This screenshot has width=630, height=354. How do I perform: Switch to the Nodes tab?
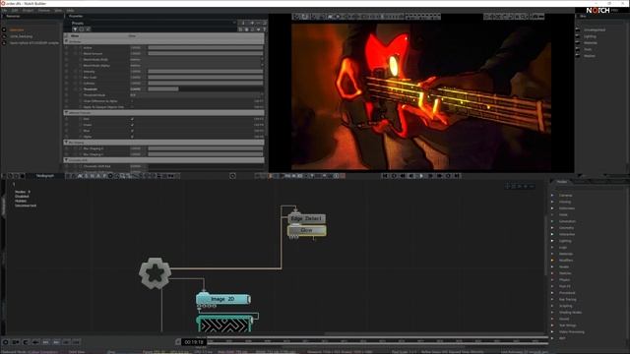pos(562,182)
